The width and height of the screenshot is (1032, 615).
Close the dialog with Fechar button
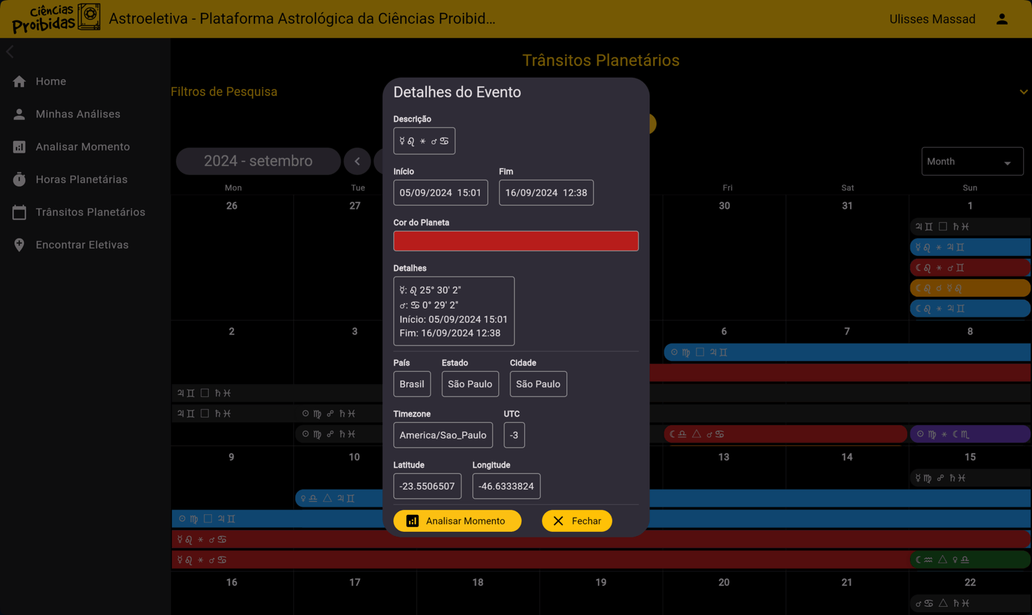(x=577, y=521)
